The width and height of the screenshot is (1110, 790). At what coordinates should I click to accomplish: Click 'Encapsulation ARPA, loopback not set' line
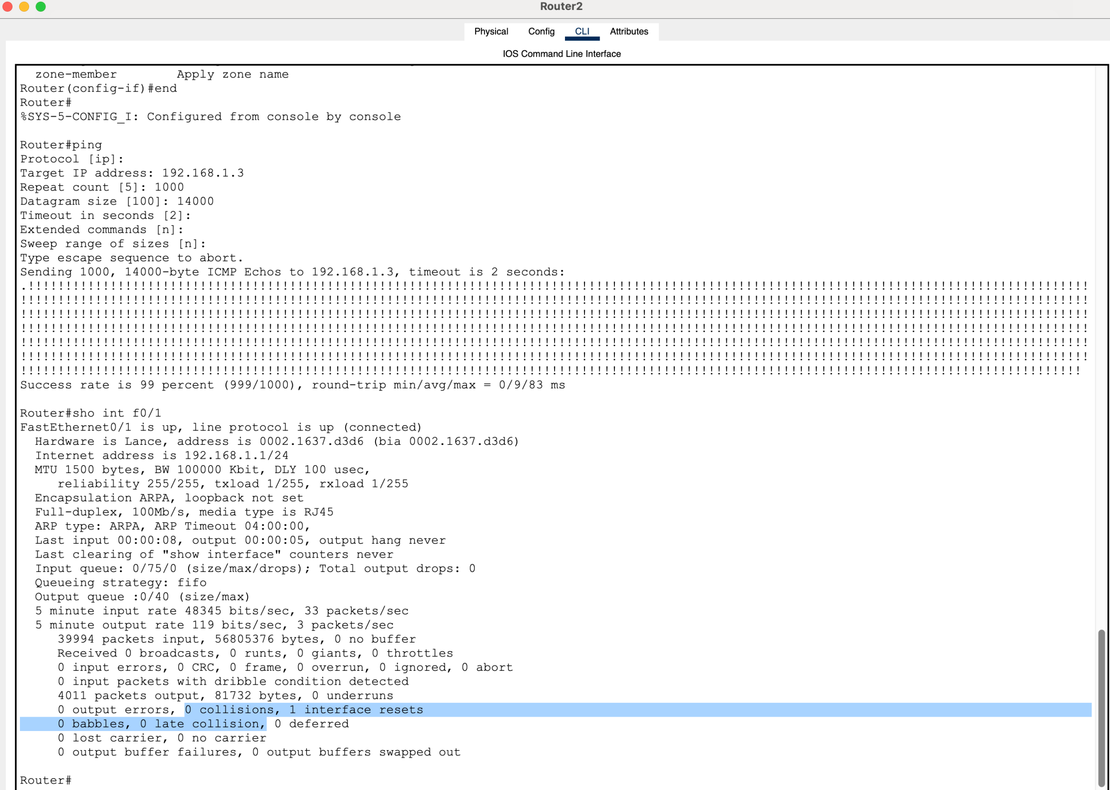coord(169,498)
